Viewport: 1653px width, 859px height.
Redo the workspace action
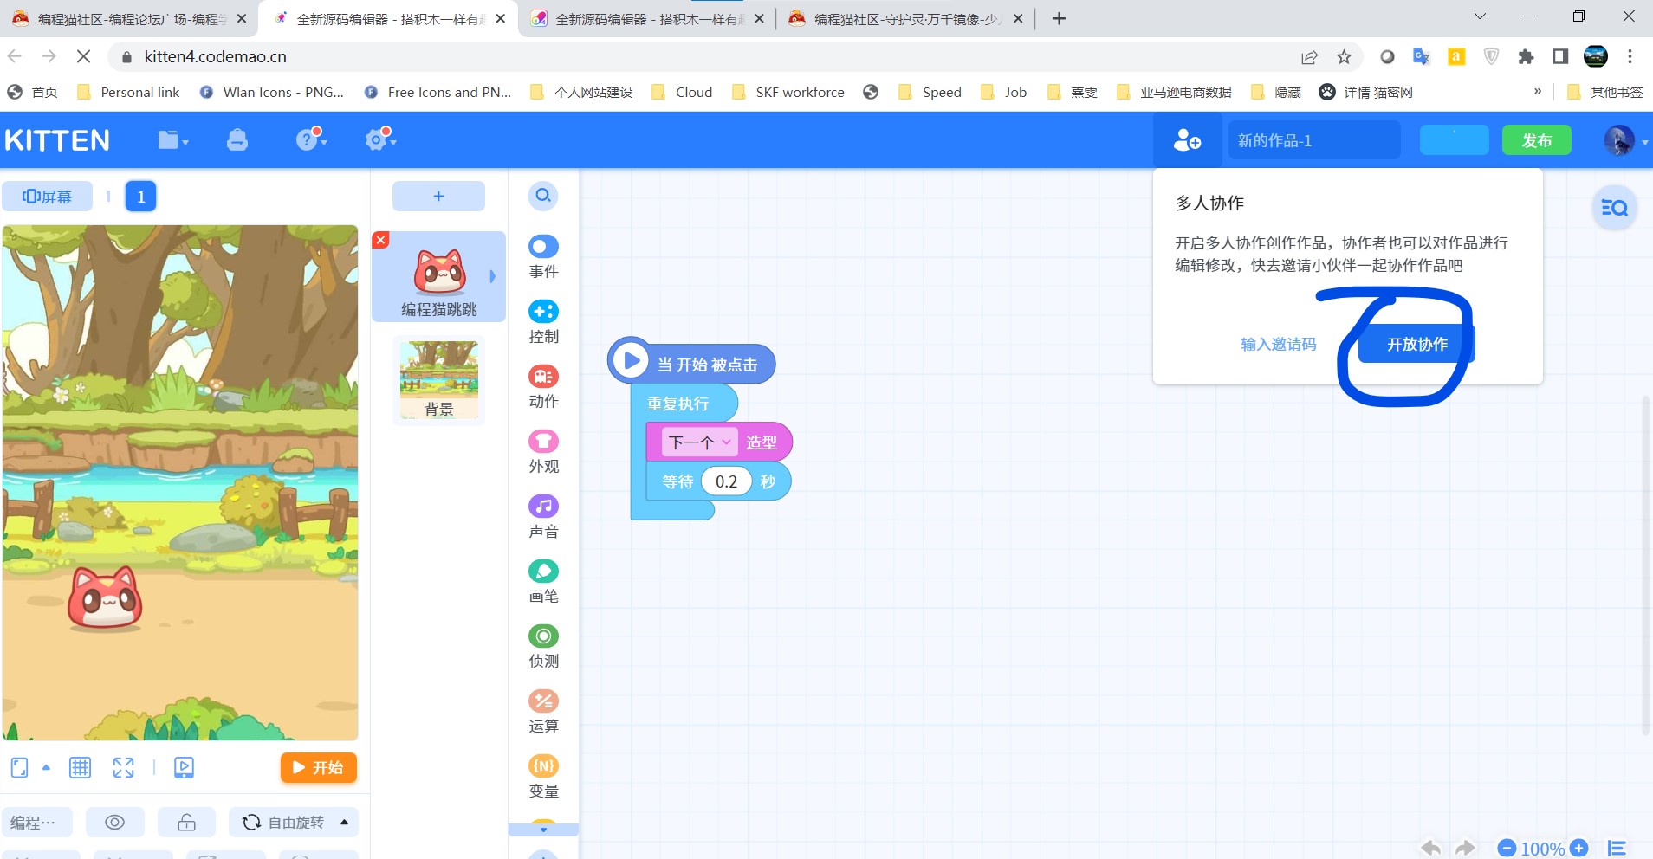click(x=1464, y=849)
